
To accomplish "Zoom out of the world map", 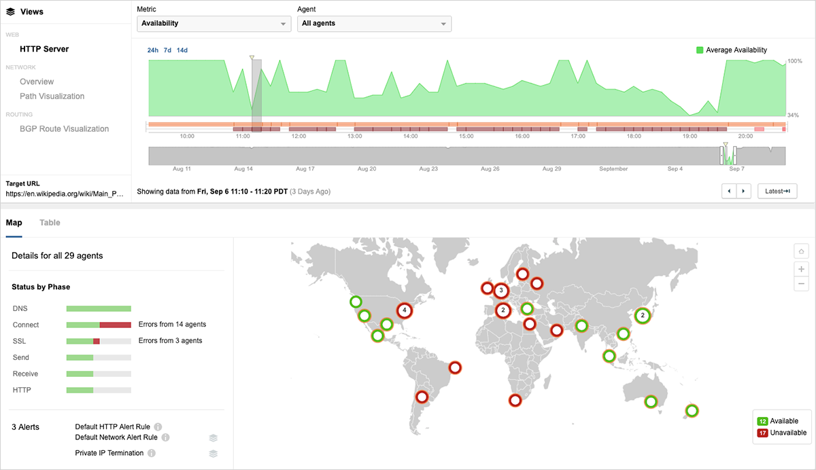I will [x=802, y=284].
